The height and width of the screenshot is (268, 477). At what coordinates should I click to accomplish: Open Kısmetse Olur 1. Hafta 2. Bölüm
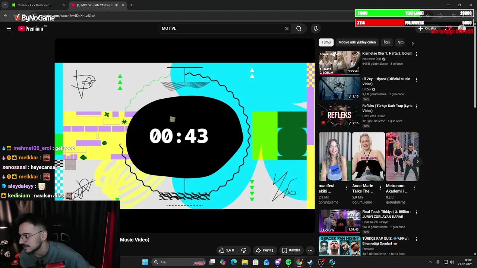(387, 54)
